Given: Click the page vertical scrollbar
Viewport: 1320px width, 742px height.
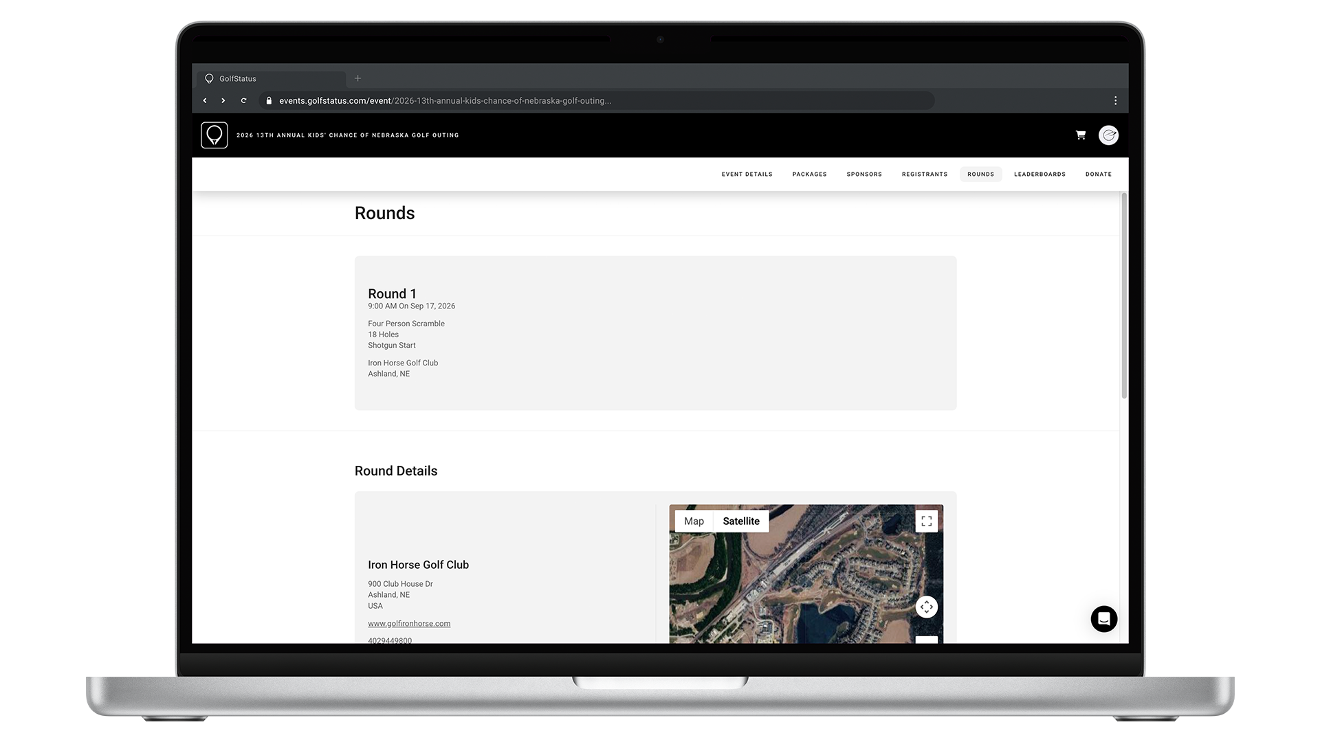Looking at the screenshot, I should pyautogui.click(x=1124, y=295).
